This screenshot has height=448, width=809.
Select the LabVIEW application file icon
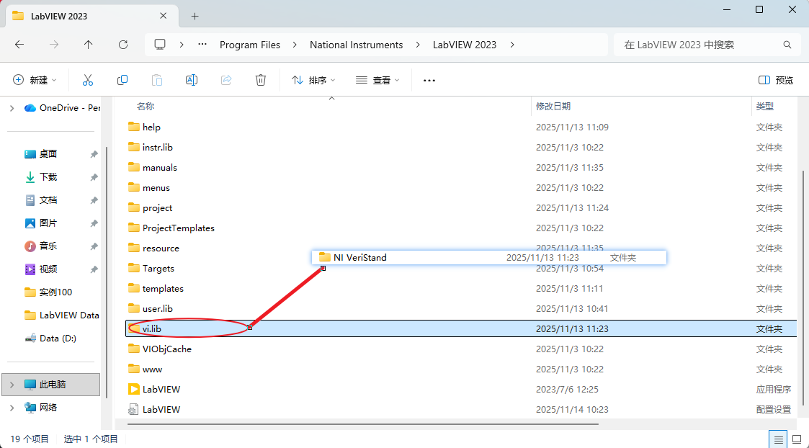point(133,389)
